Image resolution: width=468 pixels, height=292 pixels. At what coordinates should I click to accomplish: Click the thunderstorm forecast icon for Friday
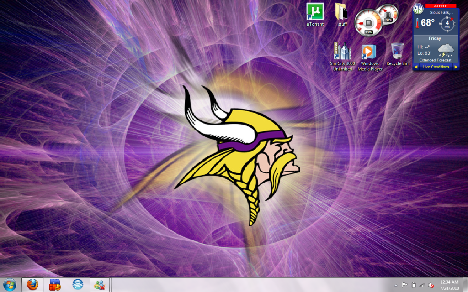pos(446,50)
